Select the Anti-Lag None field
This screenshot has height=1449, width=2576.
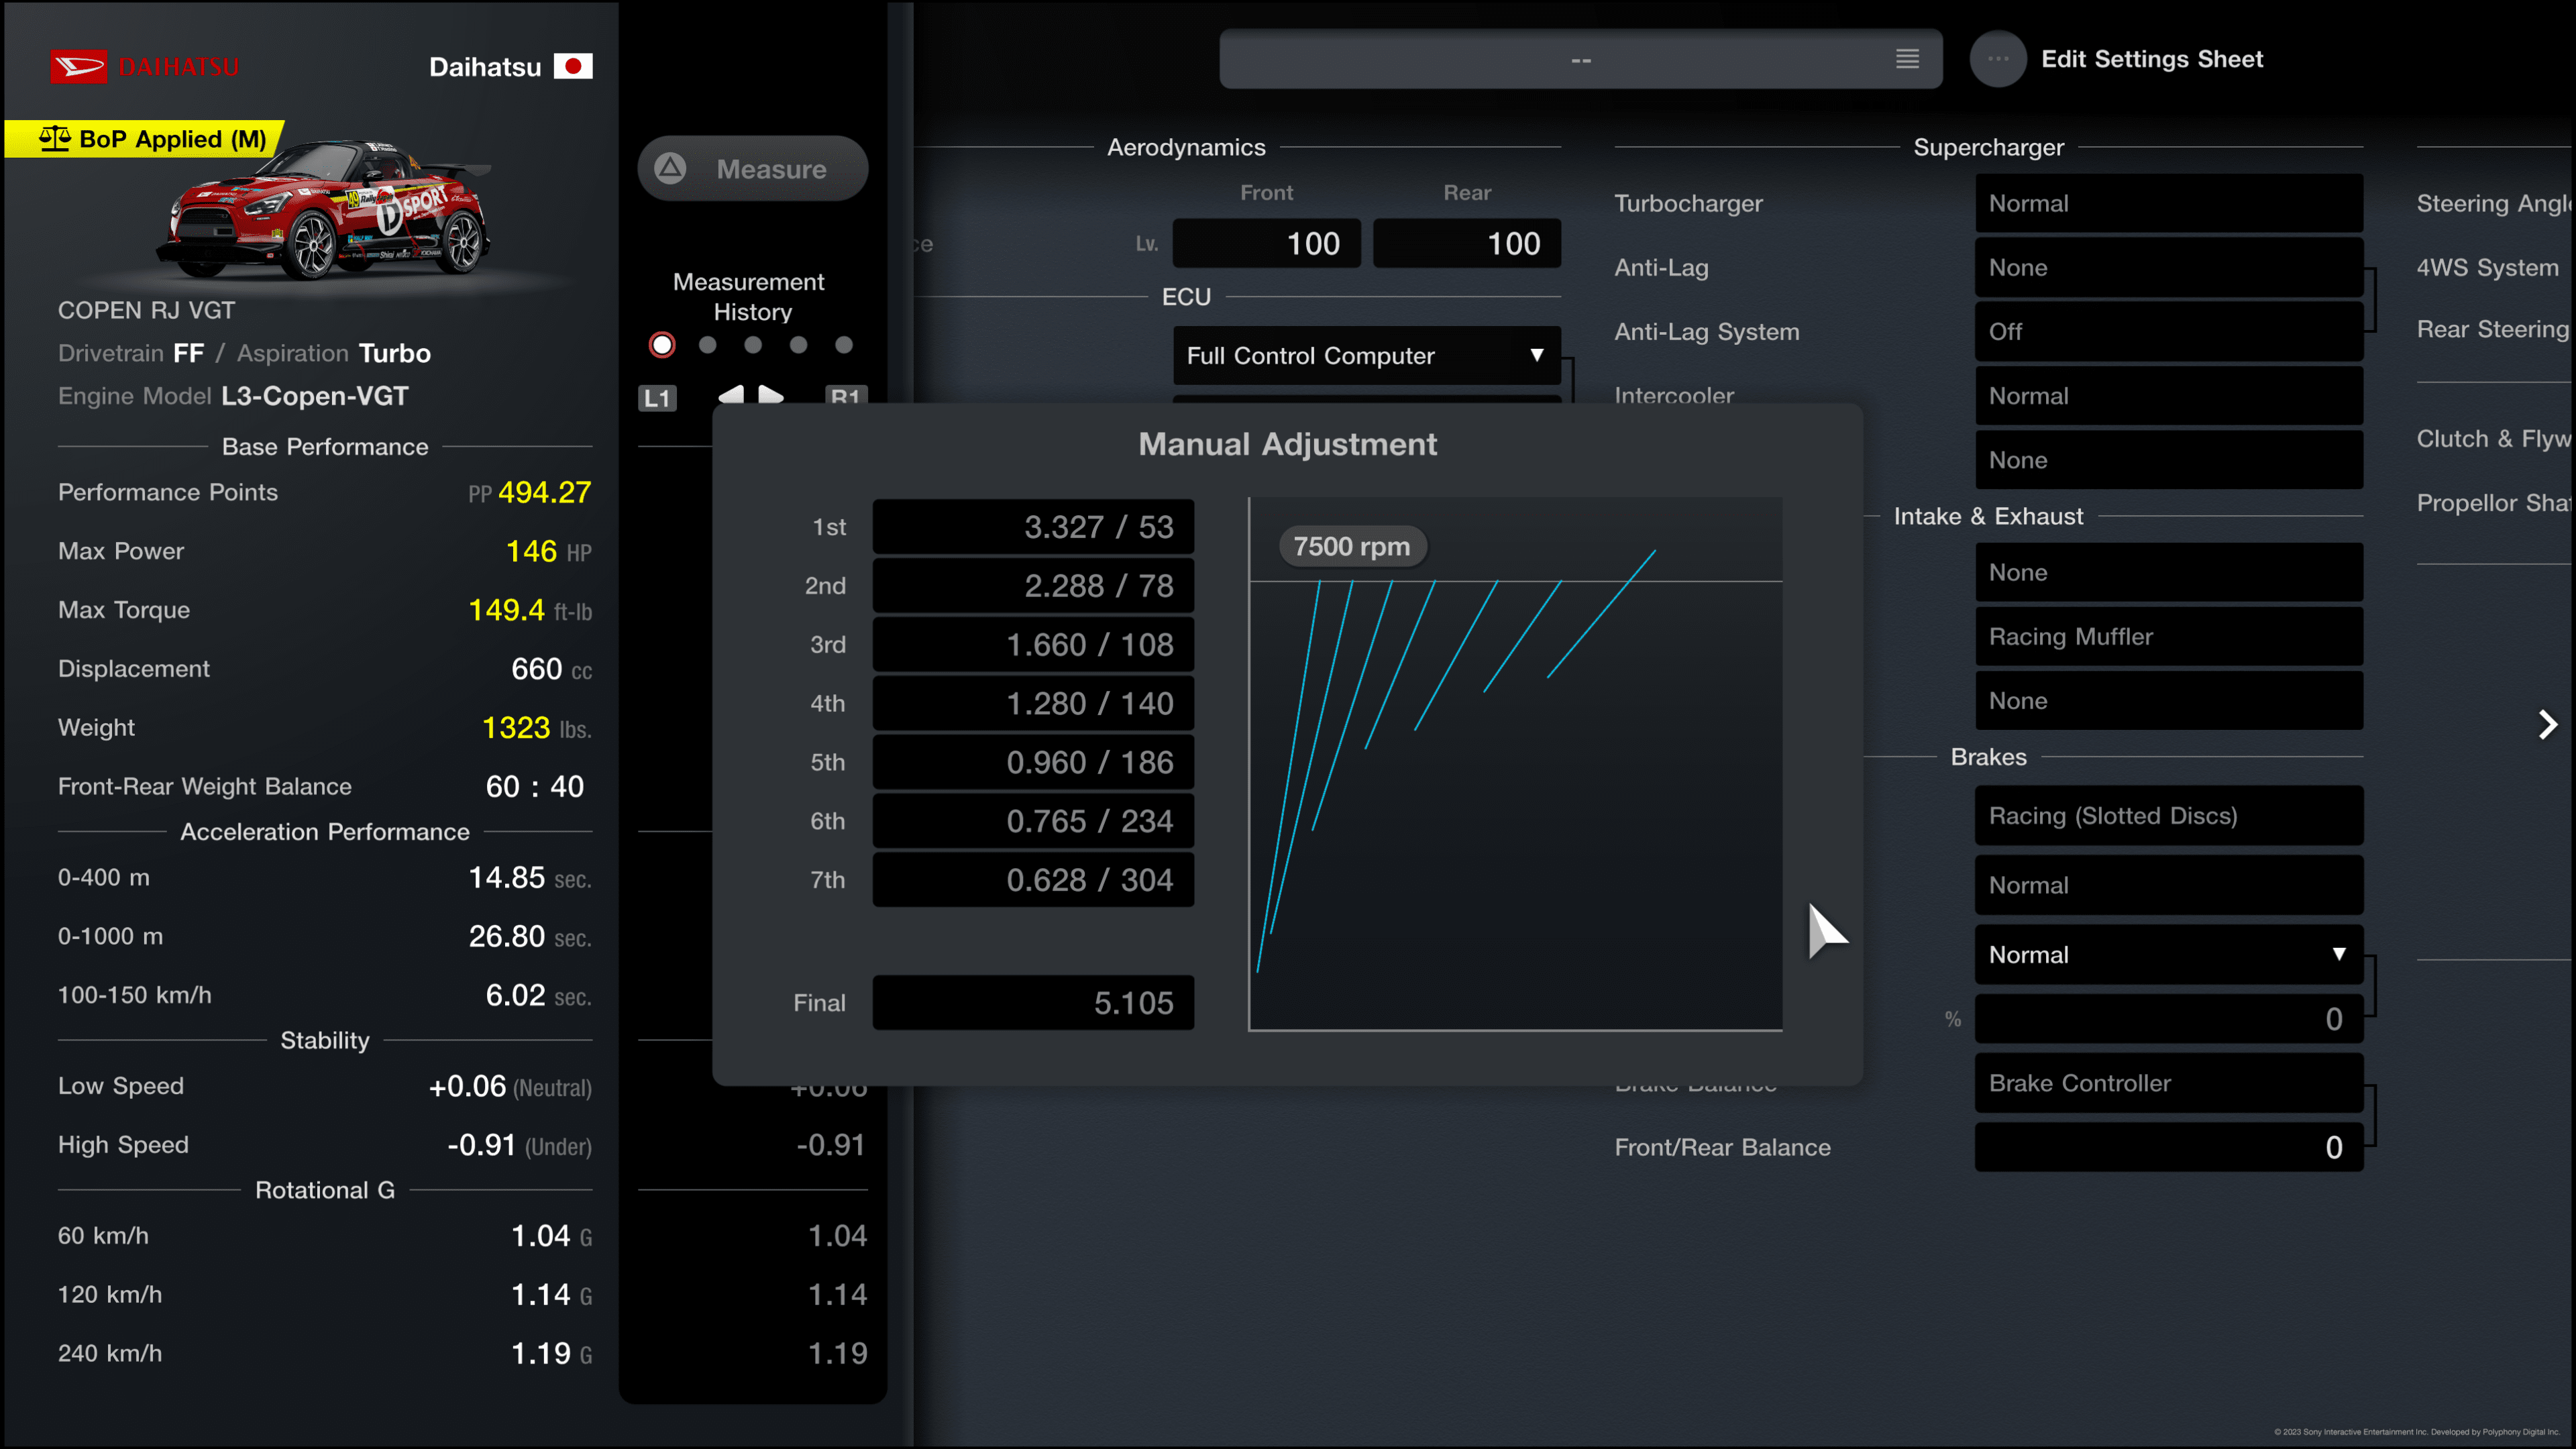coord(2168,267)
